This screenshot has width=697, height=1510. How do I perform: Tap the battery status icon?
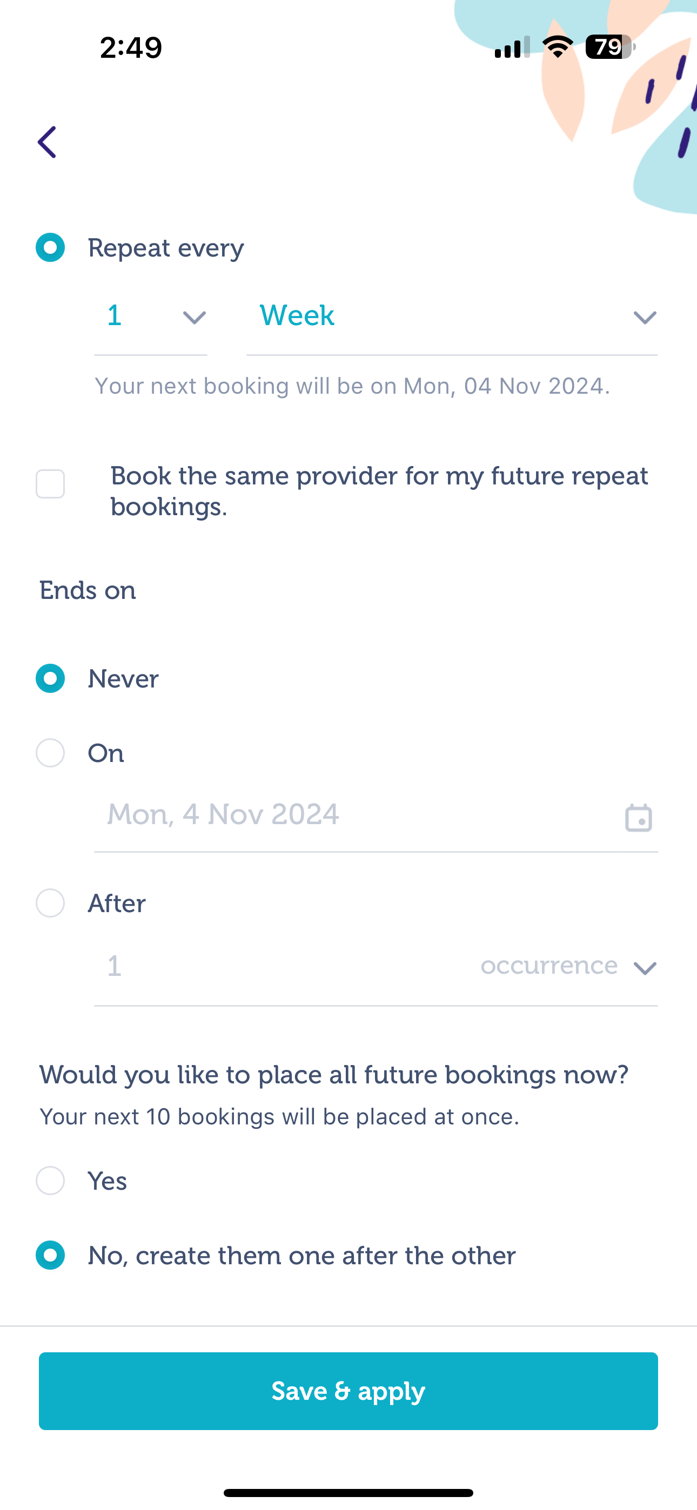click(x=610, y=47)
